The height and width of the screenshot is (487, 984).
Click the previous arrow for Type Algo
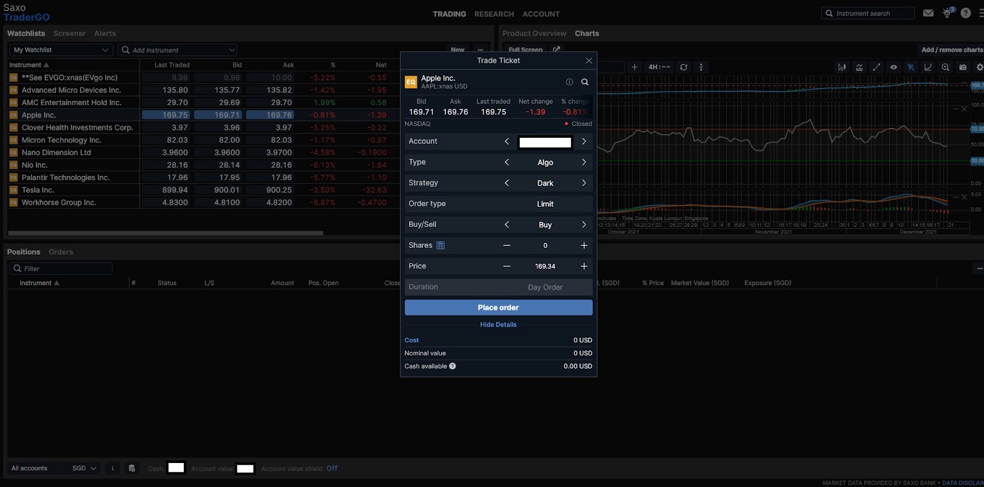(507, 162)
